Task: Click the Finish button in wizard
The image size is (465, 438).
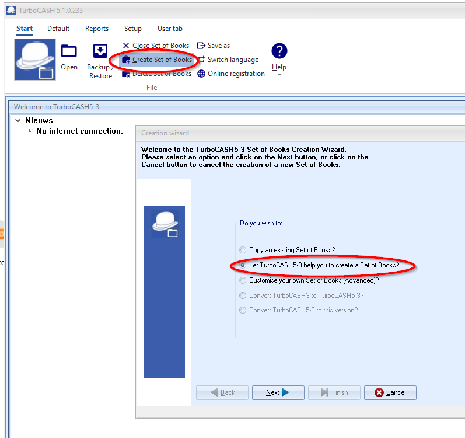Action: click(x=334, y=392)
